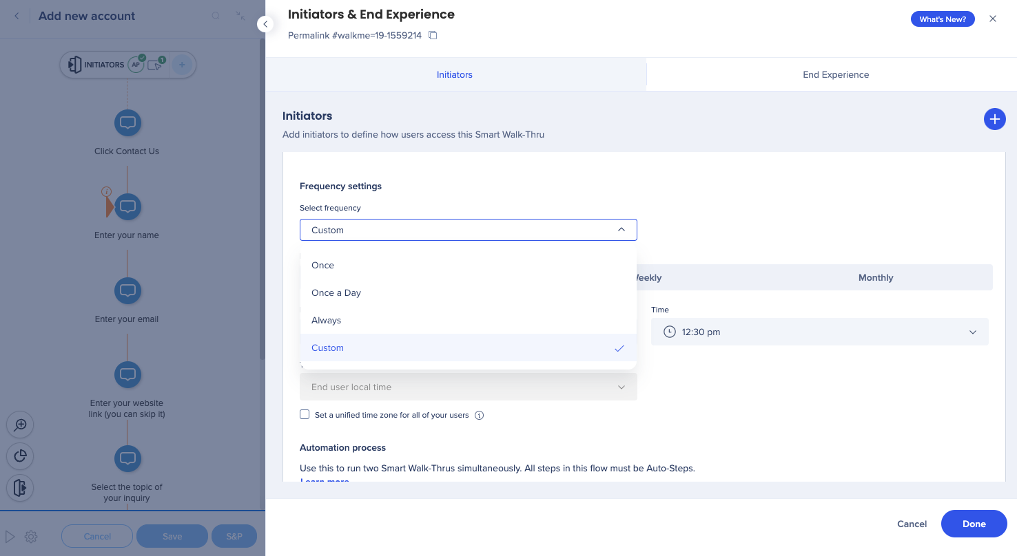This screenshot has width=1017, height=556.
Task: Open the zoom magnifier tool in left sidebar
Action: click(21, 425)
